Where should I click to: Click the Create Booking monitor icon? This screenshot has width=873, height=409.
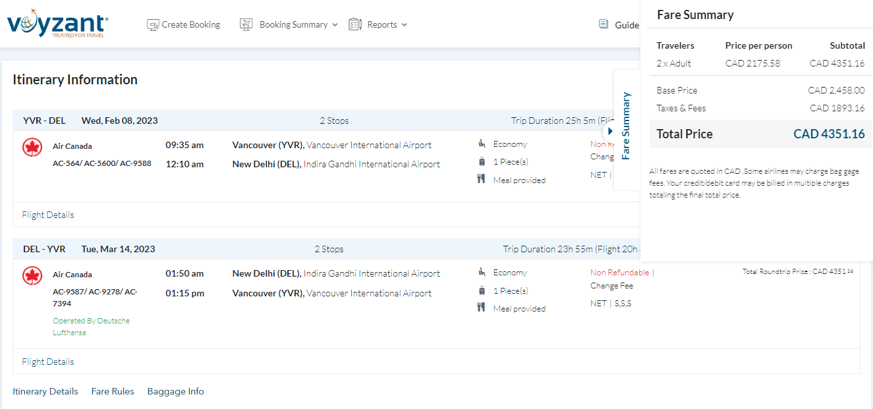153,25
